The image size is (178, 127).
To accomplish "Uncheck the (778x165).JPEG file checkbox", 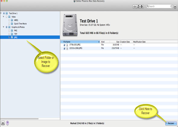I will tap(64, 45).
